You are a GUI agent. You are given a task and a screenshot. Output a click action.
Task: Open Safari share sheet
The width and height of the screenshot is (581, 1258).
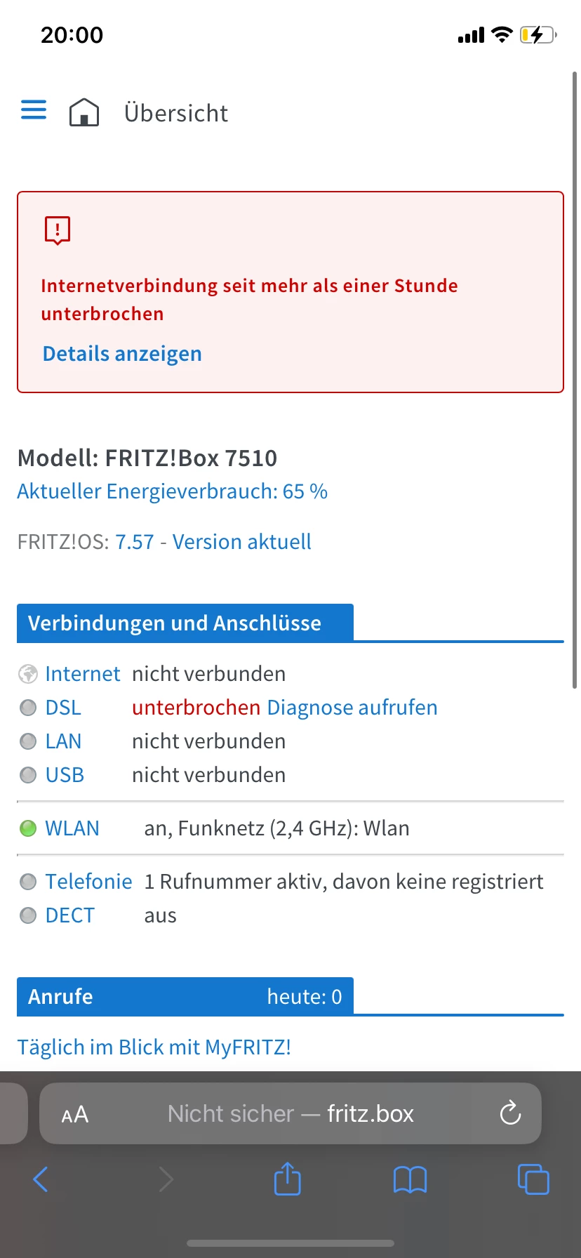[x=287, y=1179]
